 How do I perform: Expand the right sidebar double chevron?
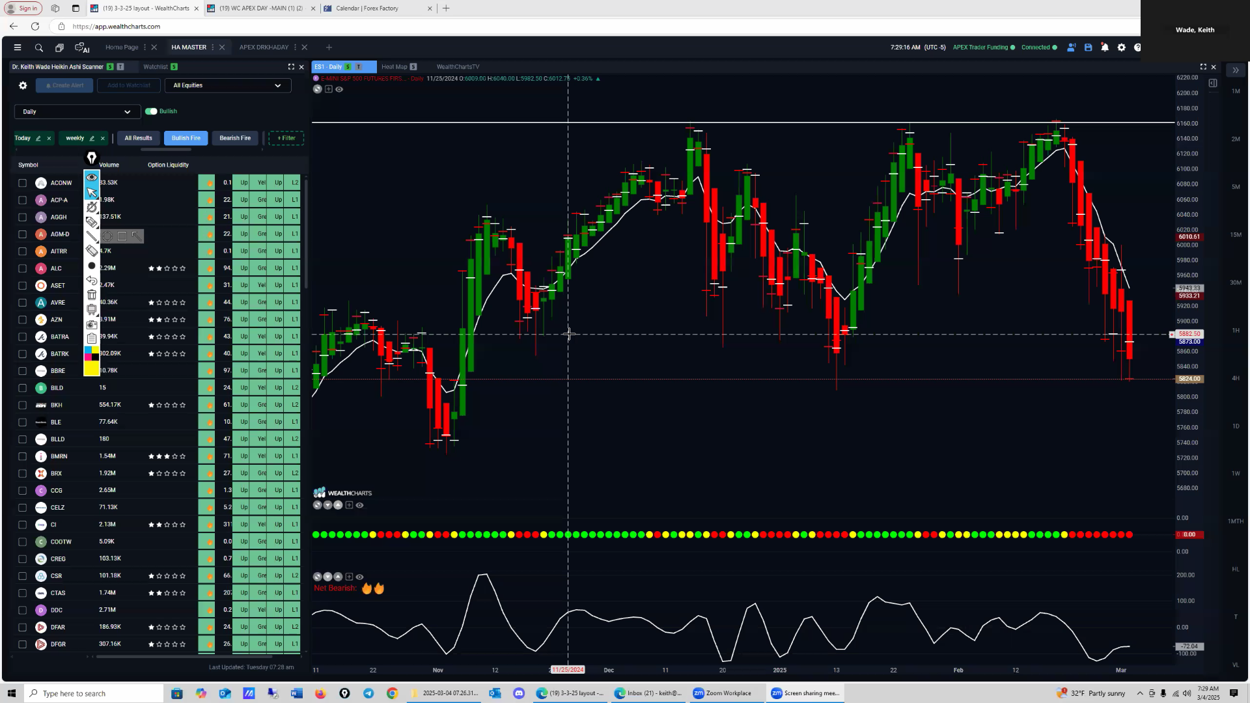[1235, 70]
